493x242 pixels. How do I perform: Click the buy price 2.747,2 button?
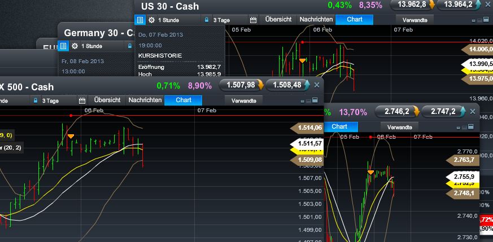(443, 112)
